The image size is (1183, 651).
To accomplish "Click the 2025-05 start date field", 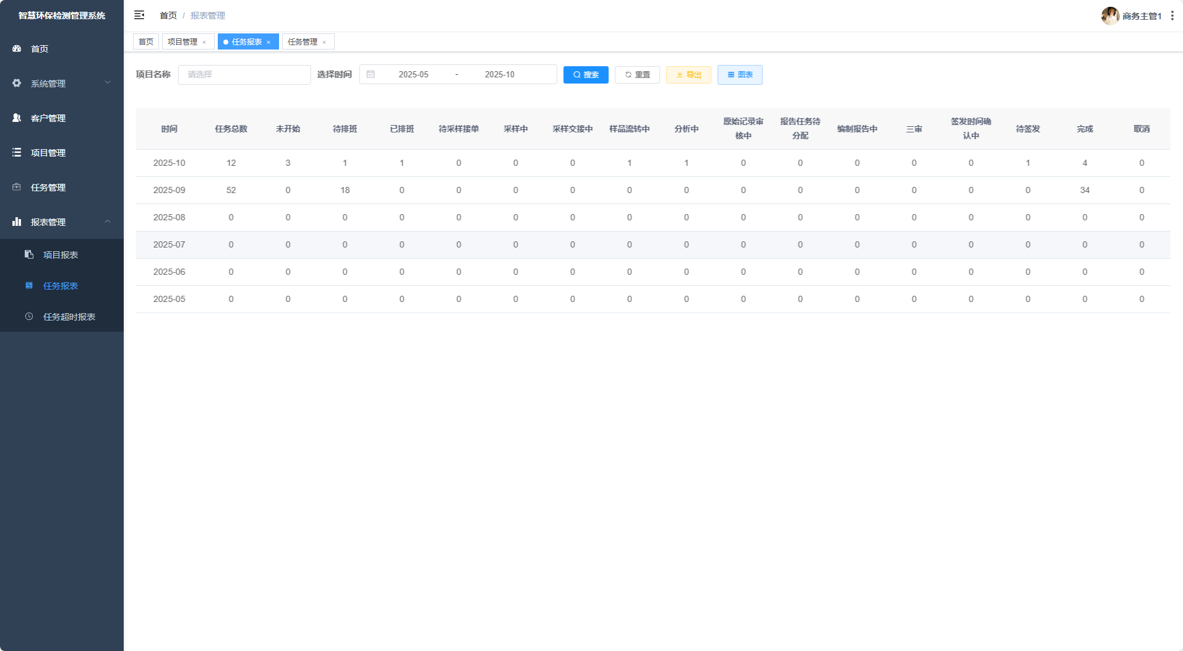I will pos(413,74).
